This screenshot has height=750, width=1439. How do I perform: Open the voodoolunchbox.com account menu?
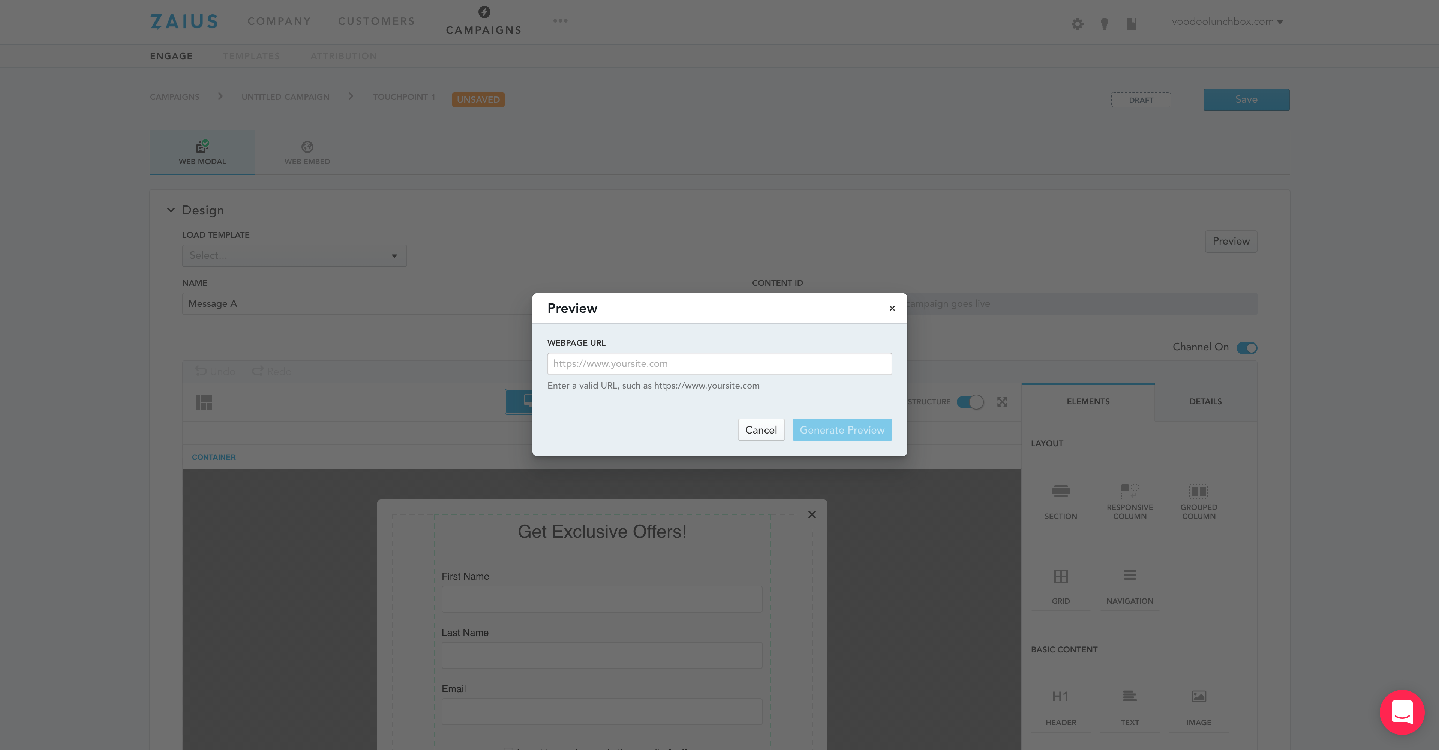coord(1227,22)
